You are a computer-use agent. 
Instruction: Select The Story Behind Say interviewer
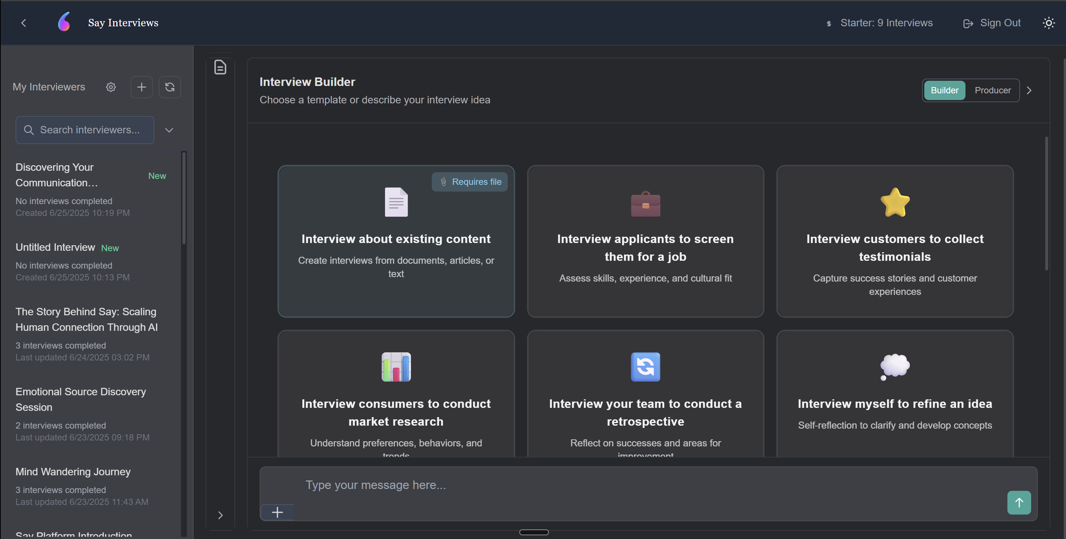(x=91, y=334)
